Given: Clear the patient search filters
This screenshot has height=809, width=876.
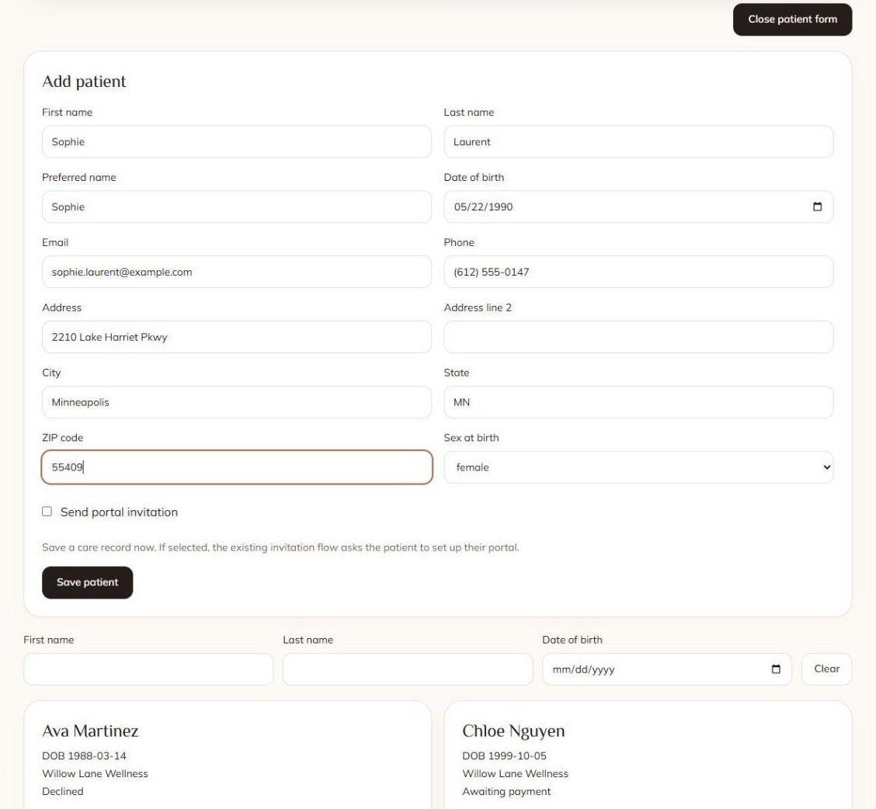Looking at the screenshot, I should tap(826, 668).
